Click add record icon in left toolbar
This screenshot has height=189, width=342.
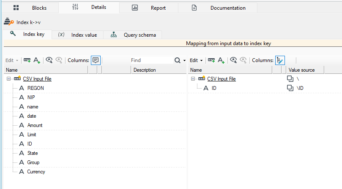pos(27,60)
